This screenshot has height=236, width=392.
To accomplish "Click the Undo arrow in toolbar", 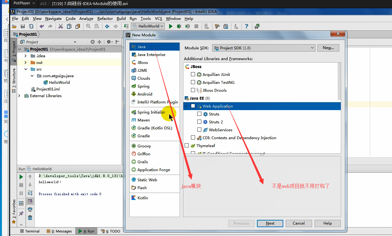I will click(42, 26).
